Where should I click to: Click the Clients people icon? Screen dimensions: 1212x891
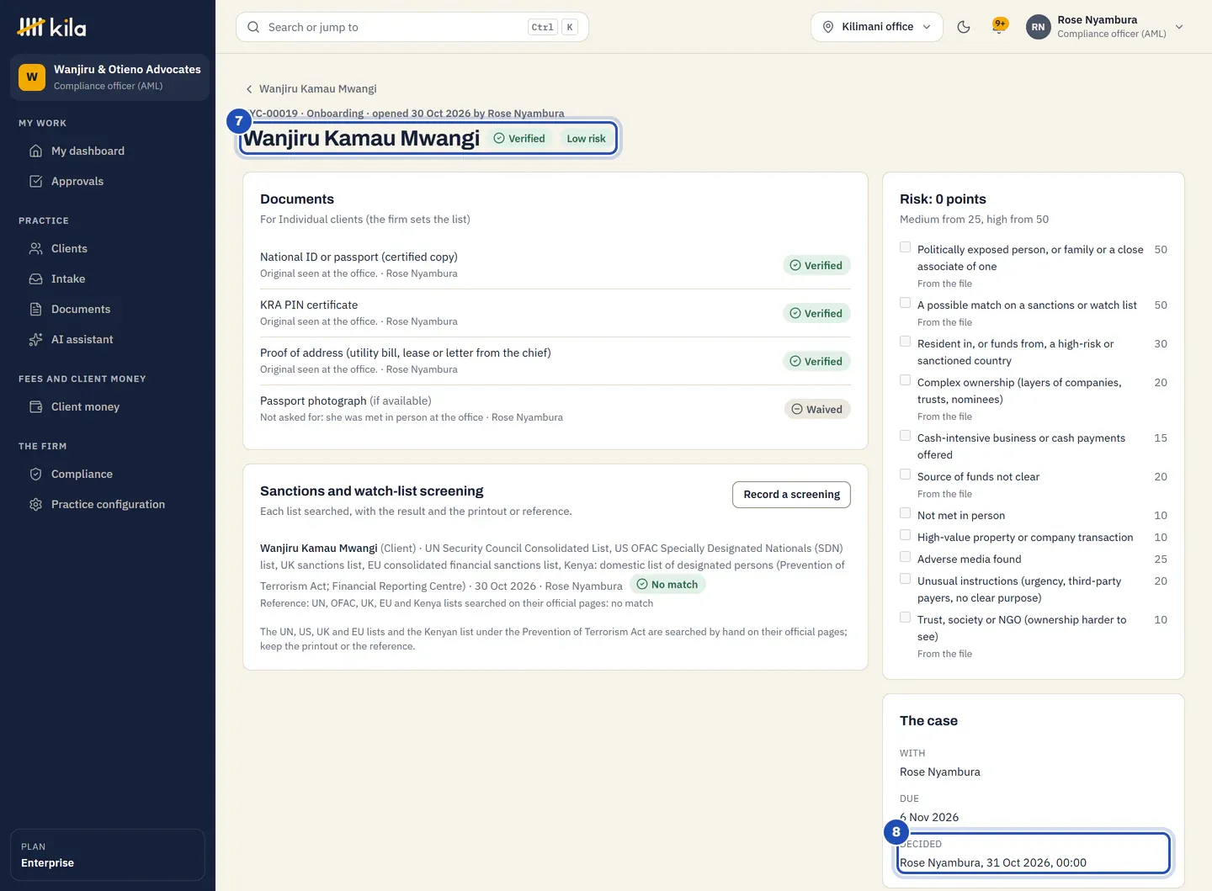tap(35, 248)
